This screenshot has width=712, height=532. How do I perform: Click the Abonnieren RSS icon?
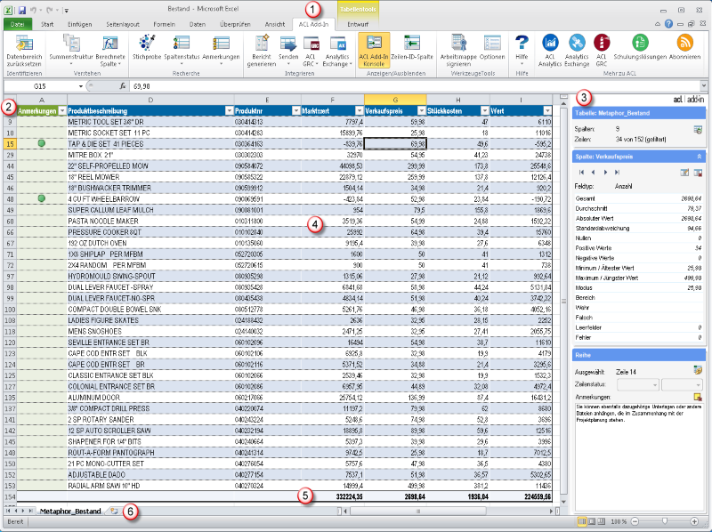pyautogui.click(x=684, y=43)
